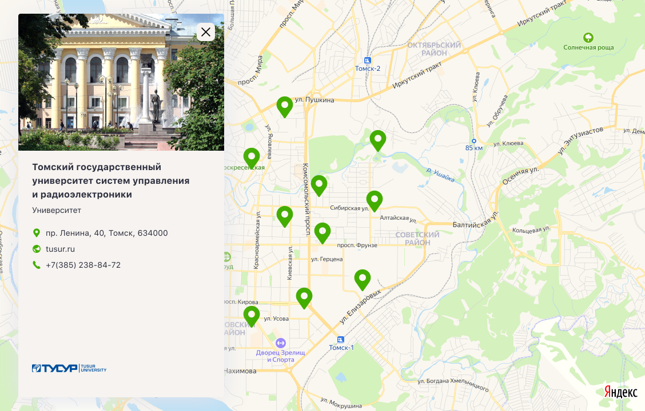Viewport: 645px width, 411px height.
Task: Click the Кольцевая ул. label
Action: click(531, 229)
